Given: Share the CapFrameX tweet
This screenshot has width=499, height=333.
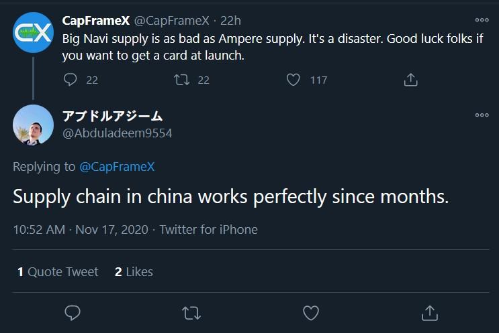Looking at the screenshot, I should coord(411,80).
